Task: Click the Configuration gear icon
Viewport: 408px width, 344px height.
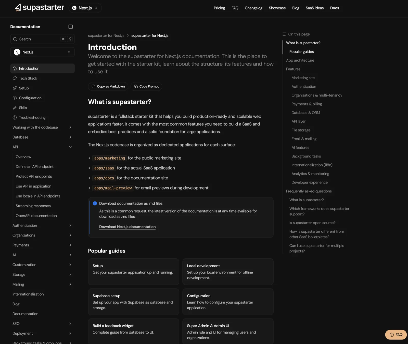Action: point(15,98)
